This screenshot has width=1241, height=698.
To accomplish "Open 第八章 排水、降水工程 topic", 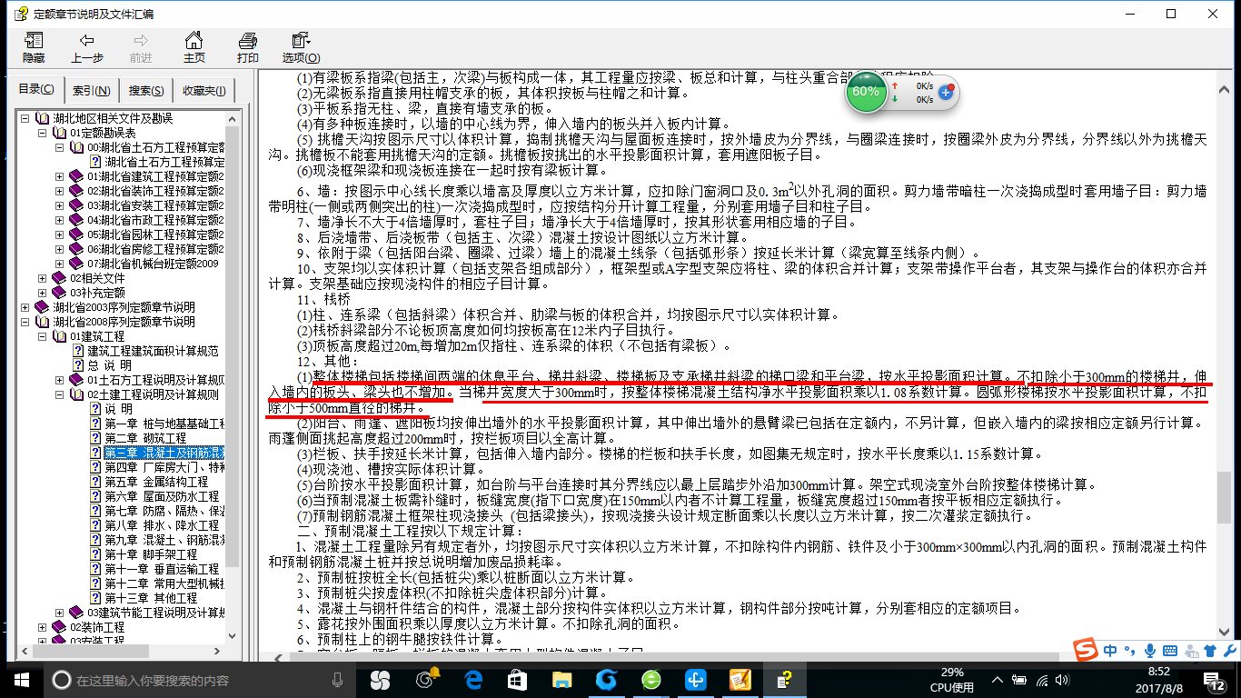I will [162, 525].
